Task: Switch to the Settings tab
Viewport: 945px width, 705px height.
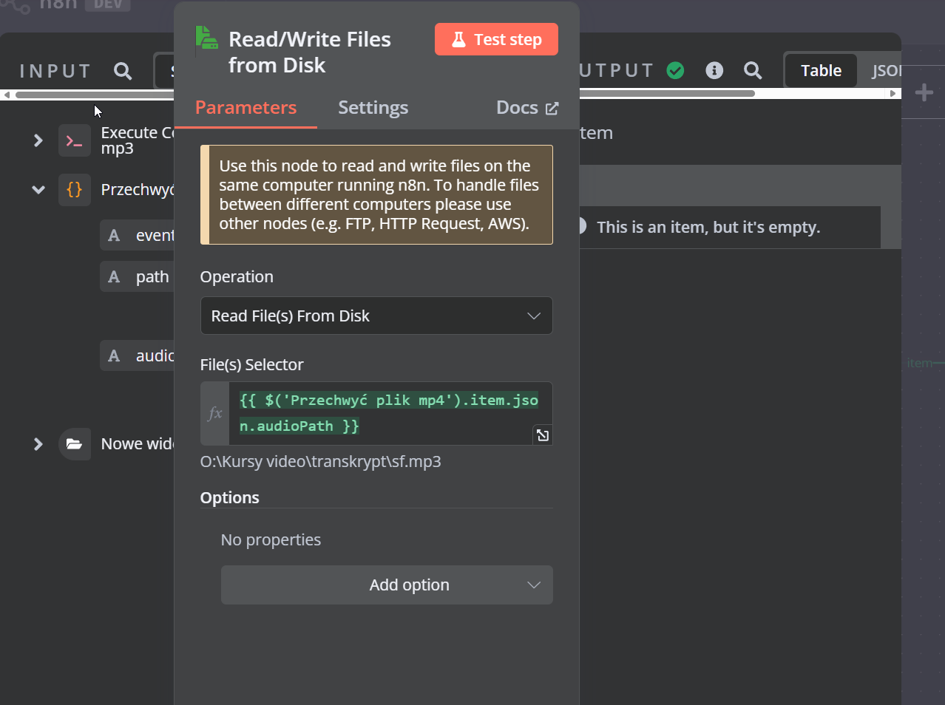Action: (x=373, y=108)
